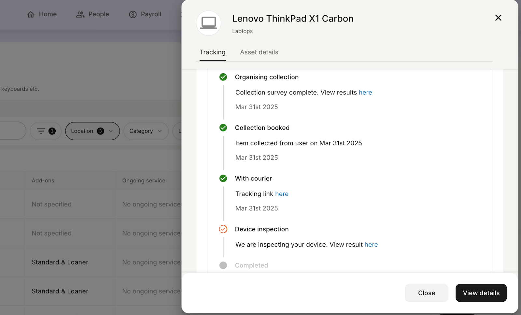Click the Payroll dollar icon
Viewport: 521px width, 315px height.
[x=133, y=14]
